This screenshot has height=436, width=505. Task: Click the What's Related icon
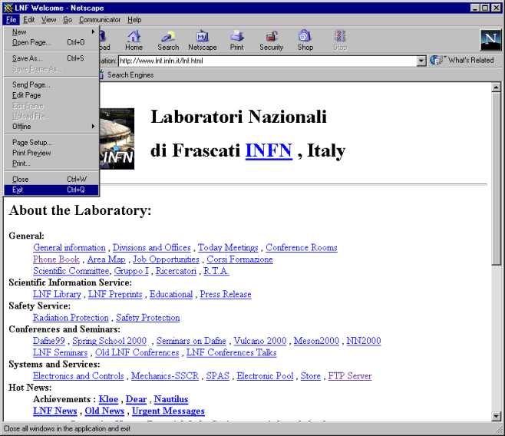point(437,60)
